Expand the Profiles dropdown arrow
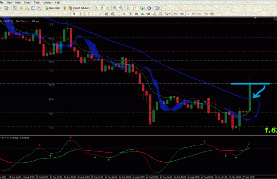Screen dimensions: 277x179 [9, 8]
